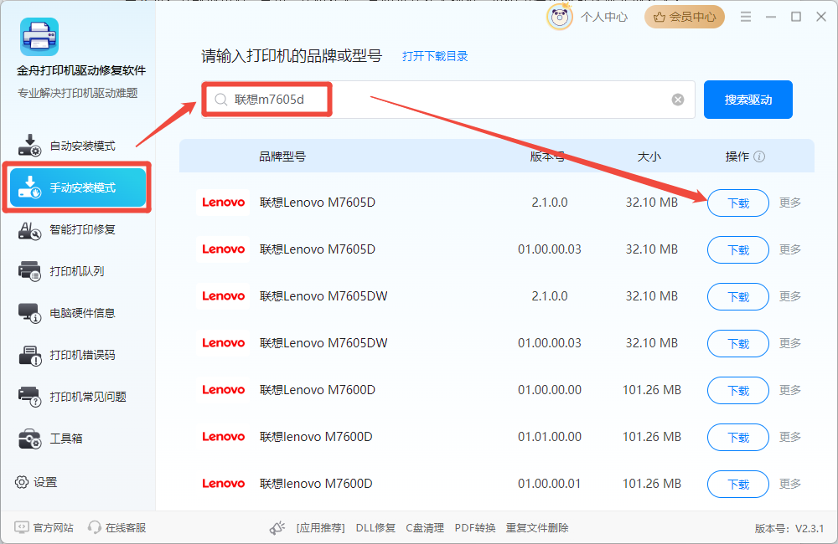The height and width of the screenshot is (544, 838).
Task: Download lenovo M7600D version 01.00.00.01
Action: pyautogui.click(x=738, y=484)
